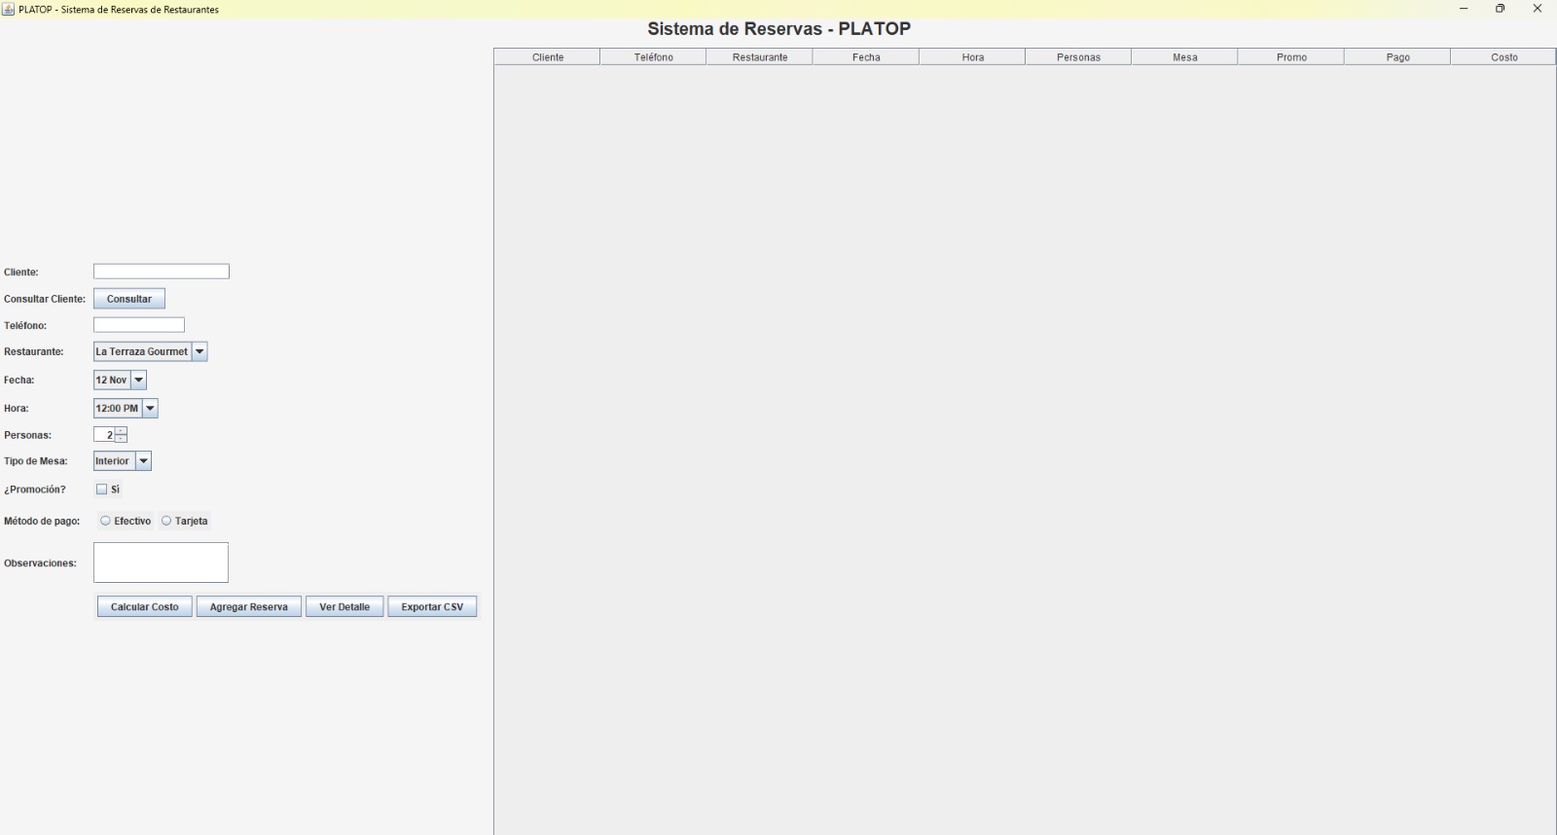This screenshot has width=1557, height=835.
Task: Click the Hora column header
Action: [973, 57]
